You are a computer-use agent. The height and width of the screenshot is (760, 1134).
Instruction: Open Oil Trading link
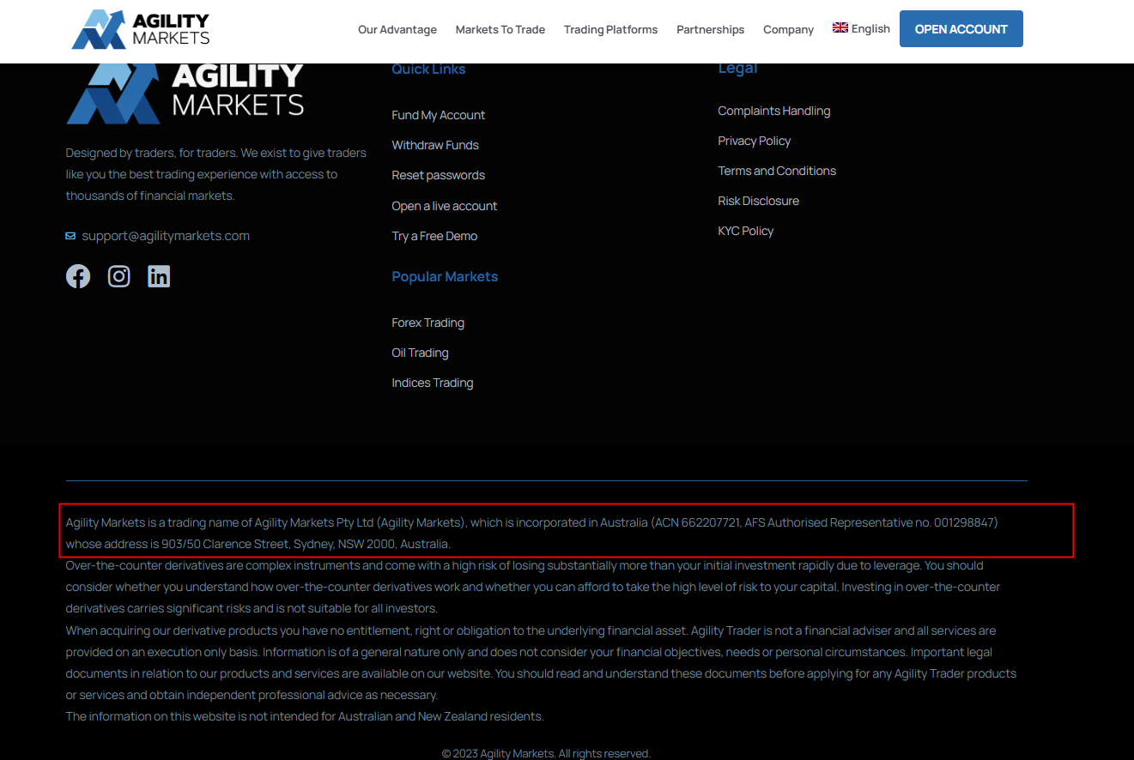421,353
